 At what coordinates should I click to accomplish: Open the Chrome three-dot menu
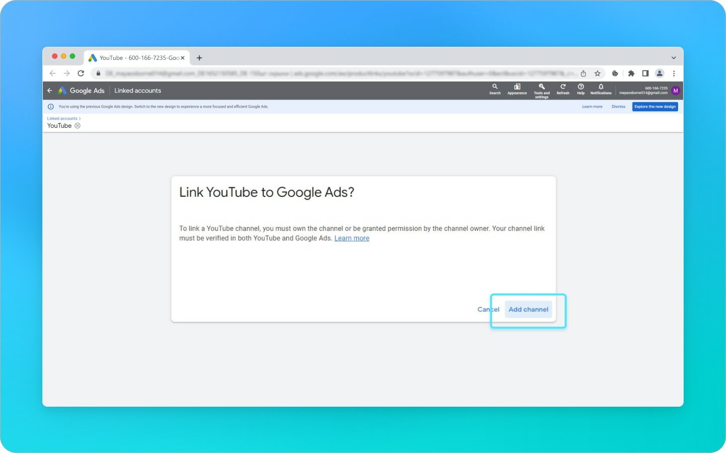click(674, 73)
